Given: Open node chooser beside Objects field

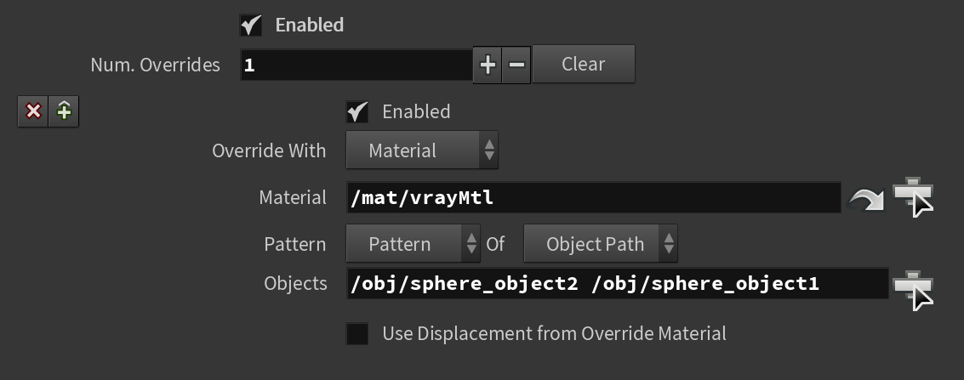Looking at the screenshot, I should [x=913, y=291].
